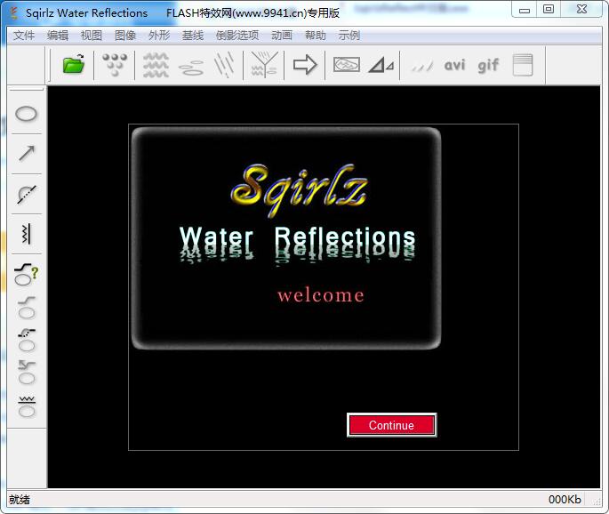Click the double triangle resize icon
This screenshot has width=609, height=514.
(381, 65)
